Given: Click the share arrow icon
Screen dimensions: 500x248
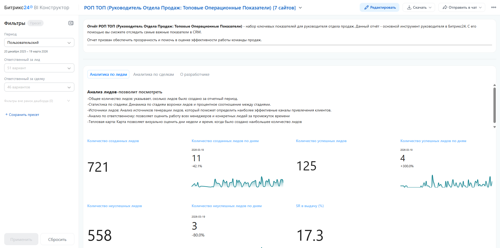Looking at the screenshot, I should 445,8.
